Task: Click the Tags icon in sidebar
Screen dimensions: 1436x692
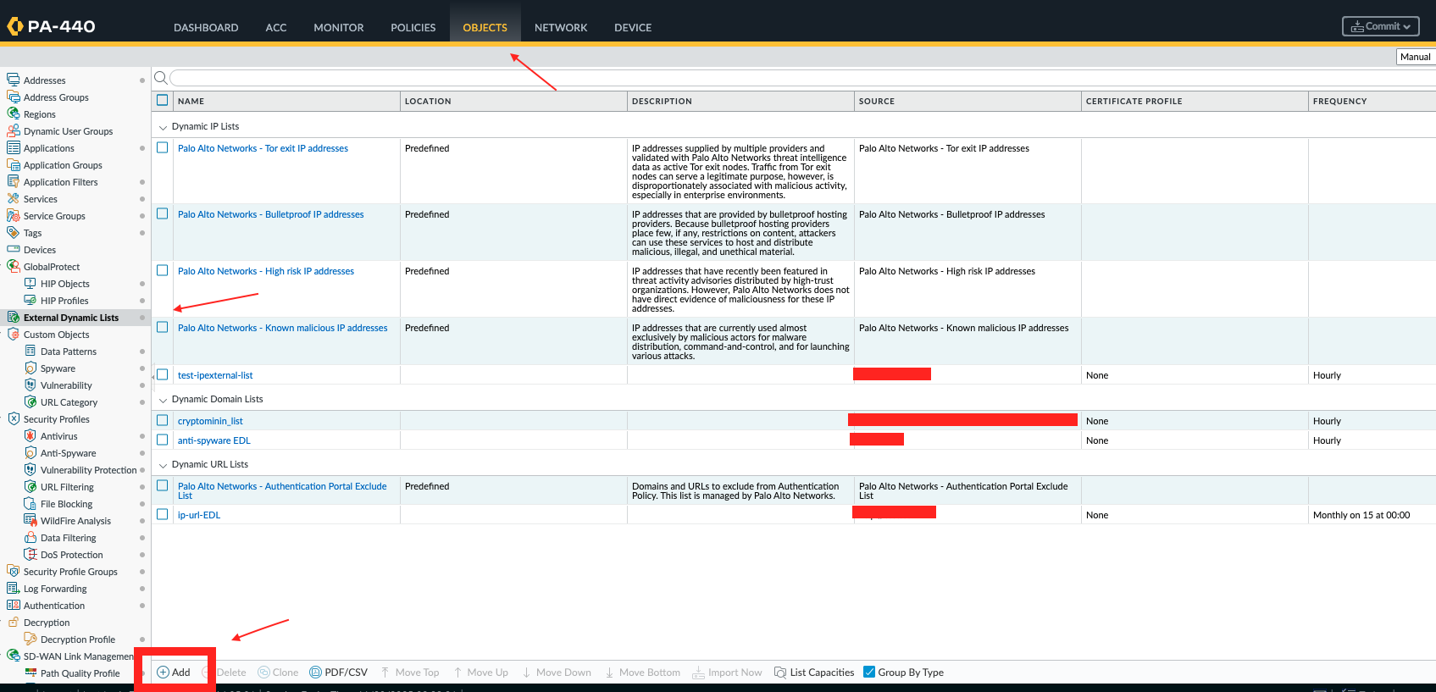Action: [x=13, y=233]
